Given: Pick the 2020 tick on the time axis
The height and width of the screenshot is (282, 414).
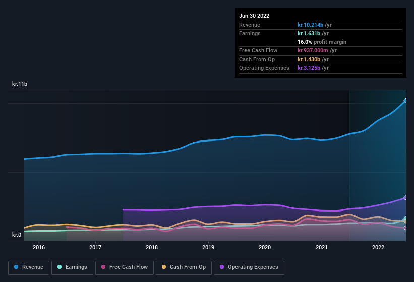Looking at the screenshot, I should tap(265, 247).
